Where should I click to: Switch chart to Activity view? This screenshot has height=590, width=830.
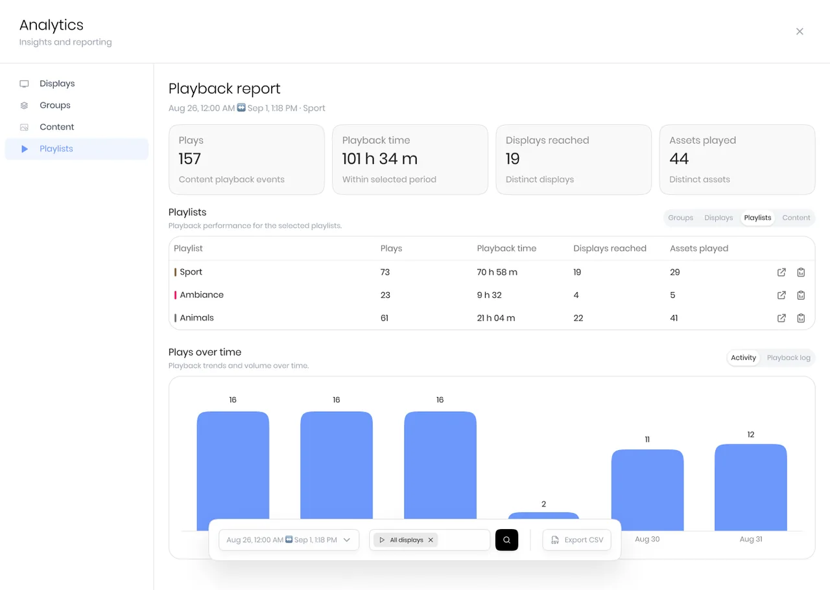(x=743, y=357)
